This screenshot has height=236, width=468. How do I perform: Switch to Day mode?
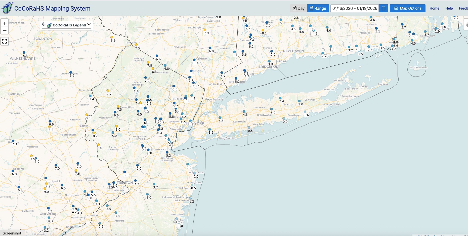(299, 8)
